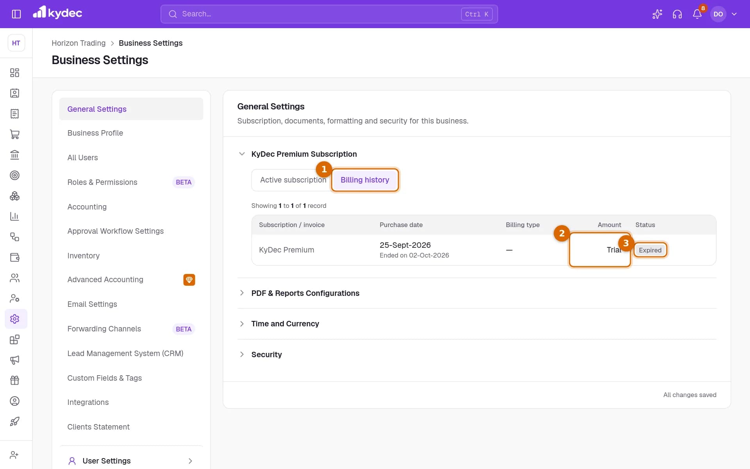Open the stacked boxes inventory icon
The image size is (750, 469).
click(14, 196)
